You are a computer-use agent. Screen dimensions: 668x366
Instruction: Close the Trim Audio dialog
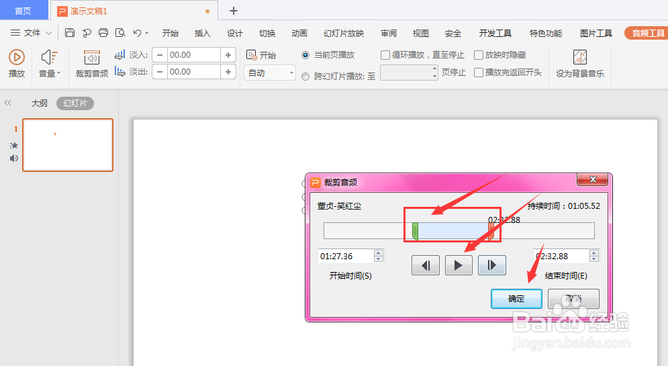[x=592, y=179]
